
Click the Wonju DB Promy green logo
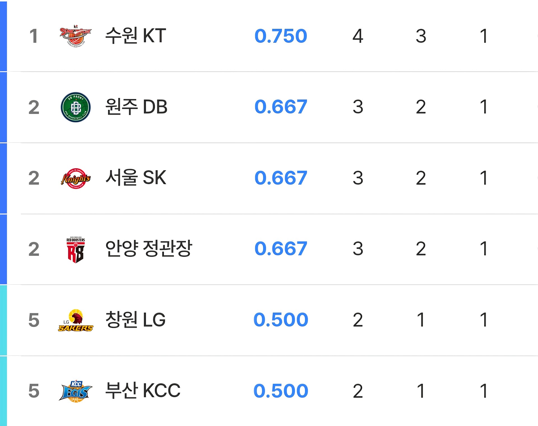pos(76,107)
